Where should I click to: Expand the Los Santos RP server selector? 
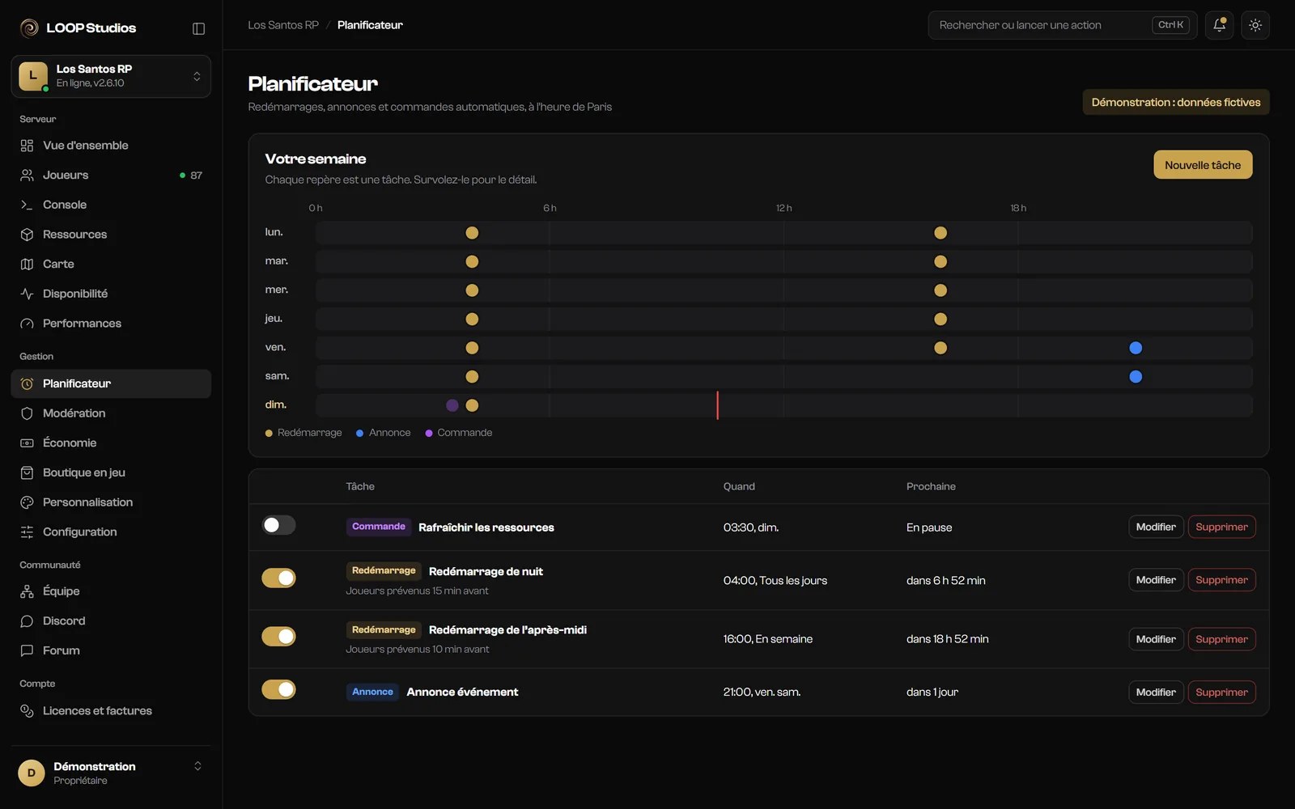point(111,76)
